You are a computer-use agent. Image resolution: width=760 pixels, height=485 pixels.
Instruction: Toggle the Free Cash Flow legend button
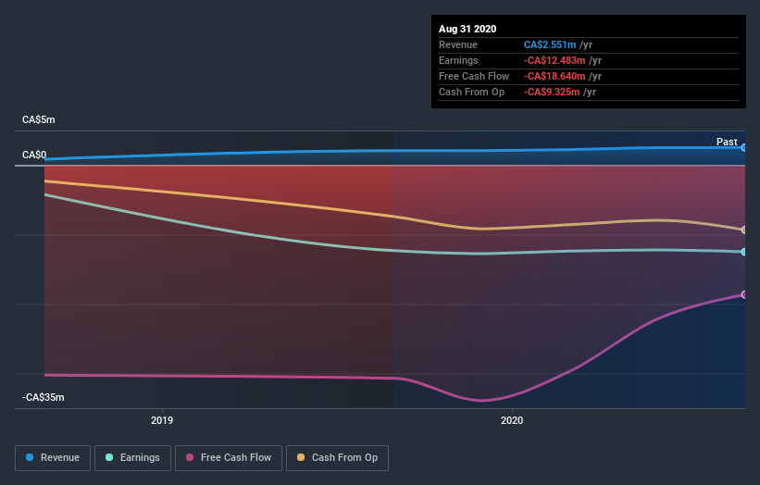click(229, 458)
